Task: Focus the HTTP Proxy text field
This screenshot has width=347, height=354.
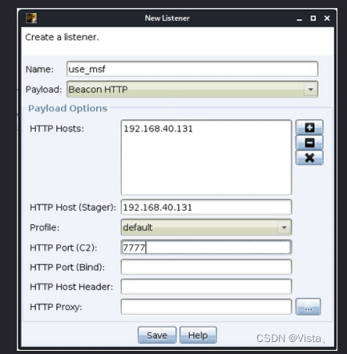Action: click(206, 307)
